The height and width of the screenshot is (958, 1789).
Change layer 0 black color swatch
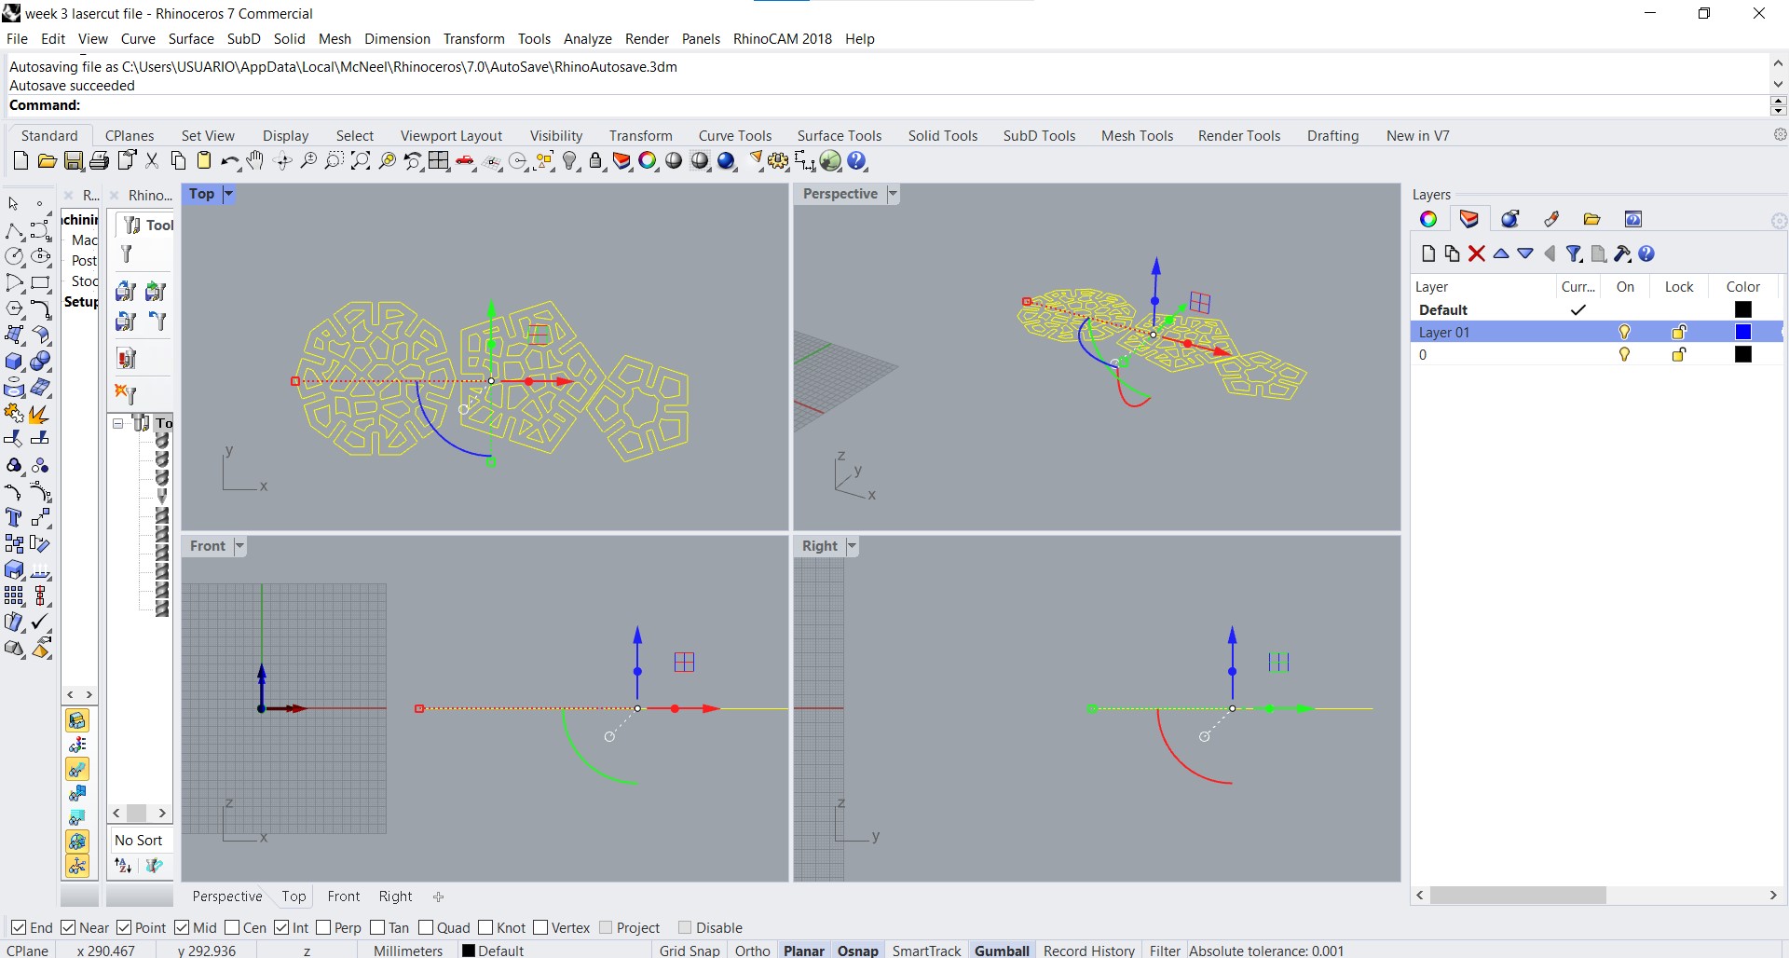[1742, 354]
